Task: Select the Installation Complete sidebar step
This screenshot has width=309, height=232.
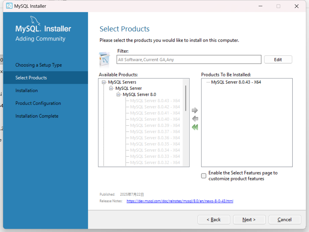Action: coord(37,116)
